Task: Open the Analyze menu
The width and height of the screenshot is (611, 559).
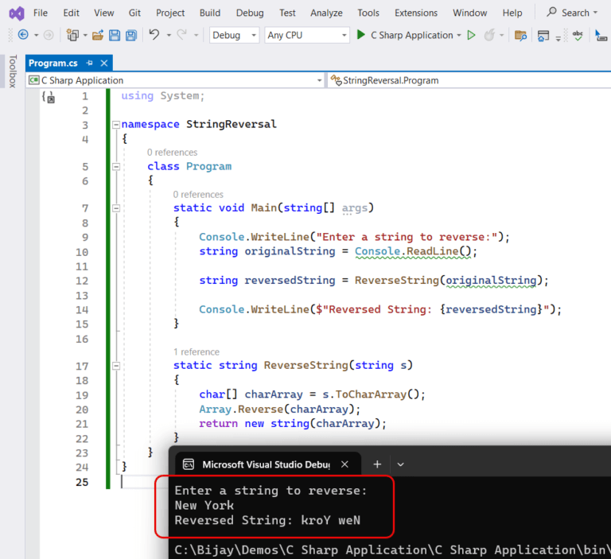Action: click(x=326, y=13)
